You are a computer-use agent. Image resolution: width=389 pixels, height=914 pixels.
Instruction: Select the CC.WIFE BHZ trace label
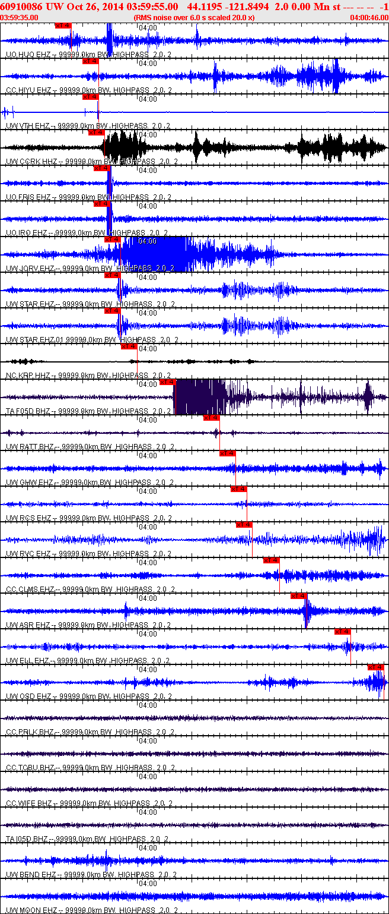tap(88, 803)
